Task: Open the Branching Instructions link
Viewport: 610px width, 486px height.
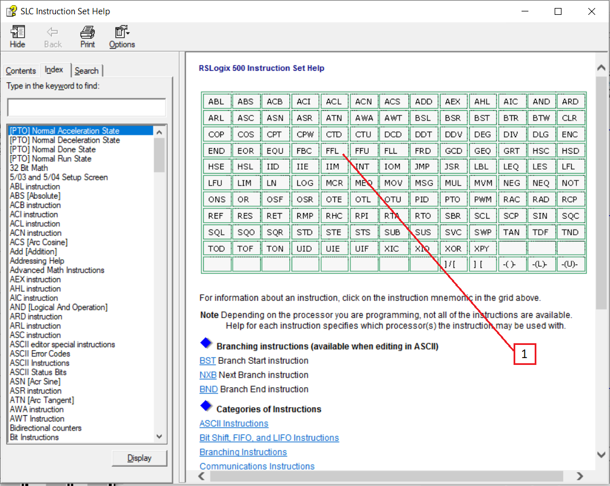Action: (x=243, y=452)
